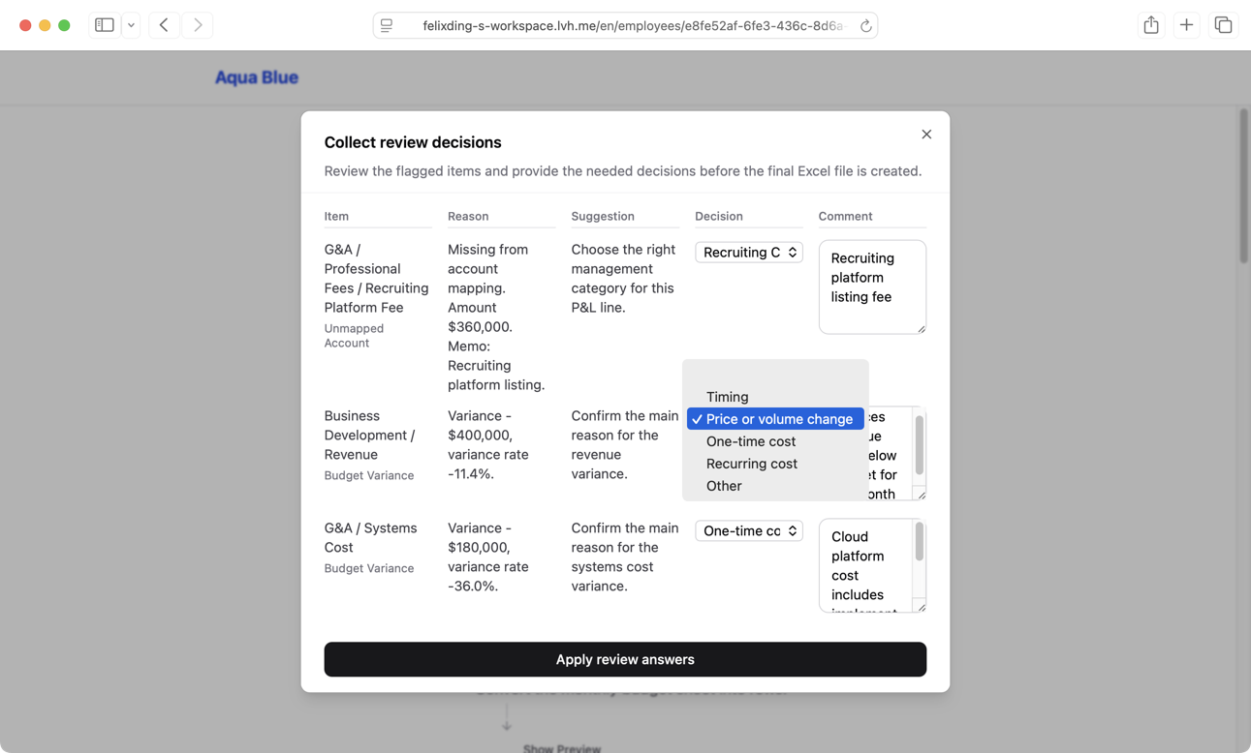
Task: Click the revenue variance suggestion text
Action: tap(625, 444)
